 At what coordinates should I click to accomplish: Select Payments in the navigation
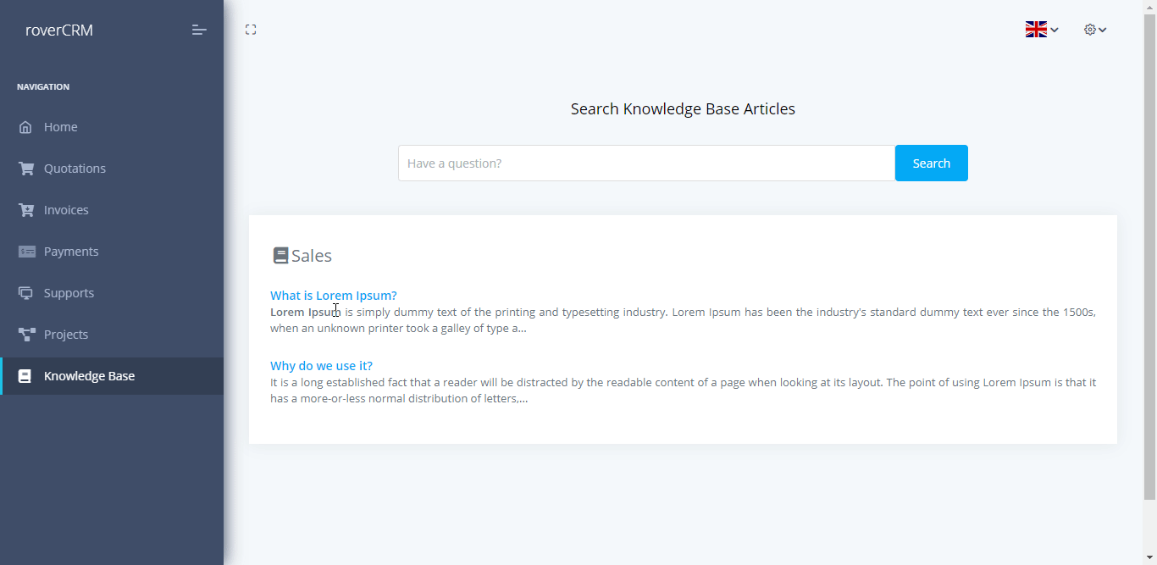[71, 252]
